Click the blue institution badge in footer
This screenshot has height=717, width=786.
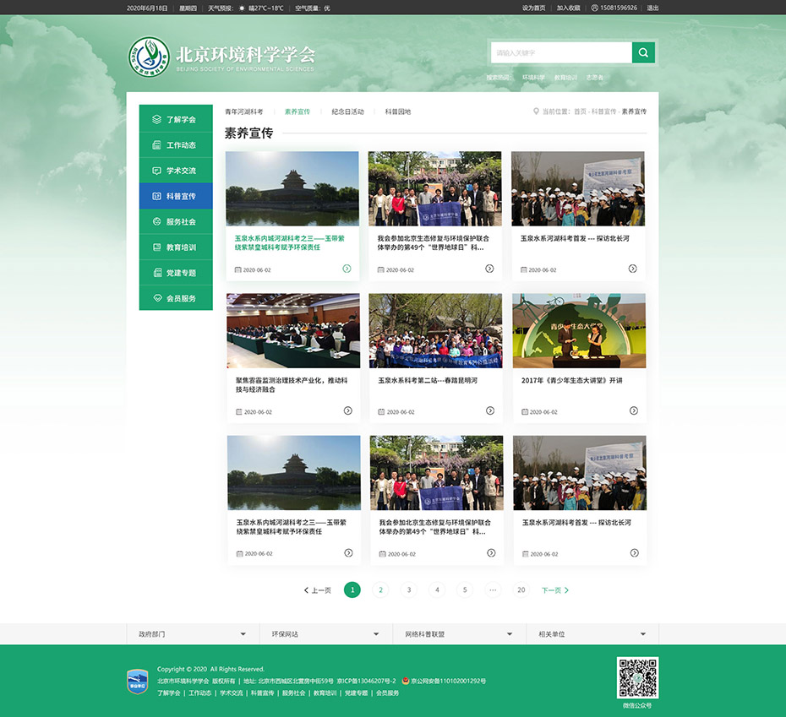[138, 681]
